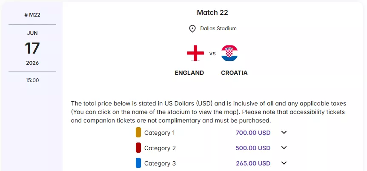Click the #M22 match number

(32, 15)
